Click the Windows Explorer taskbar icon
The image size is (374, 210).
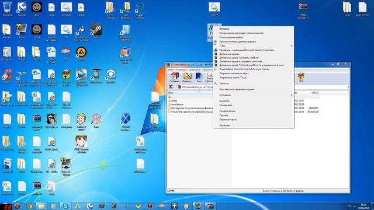click(41, 206)
